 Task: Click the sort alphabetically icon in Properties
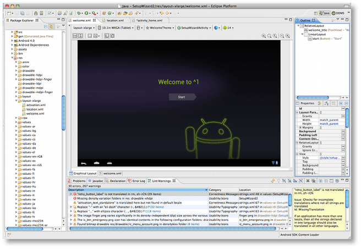point(326,103)
